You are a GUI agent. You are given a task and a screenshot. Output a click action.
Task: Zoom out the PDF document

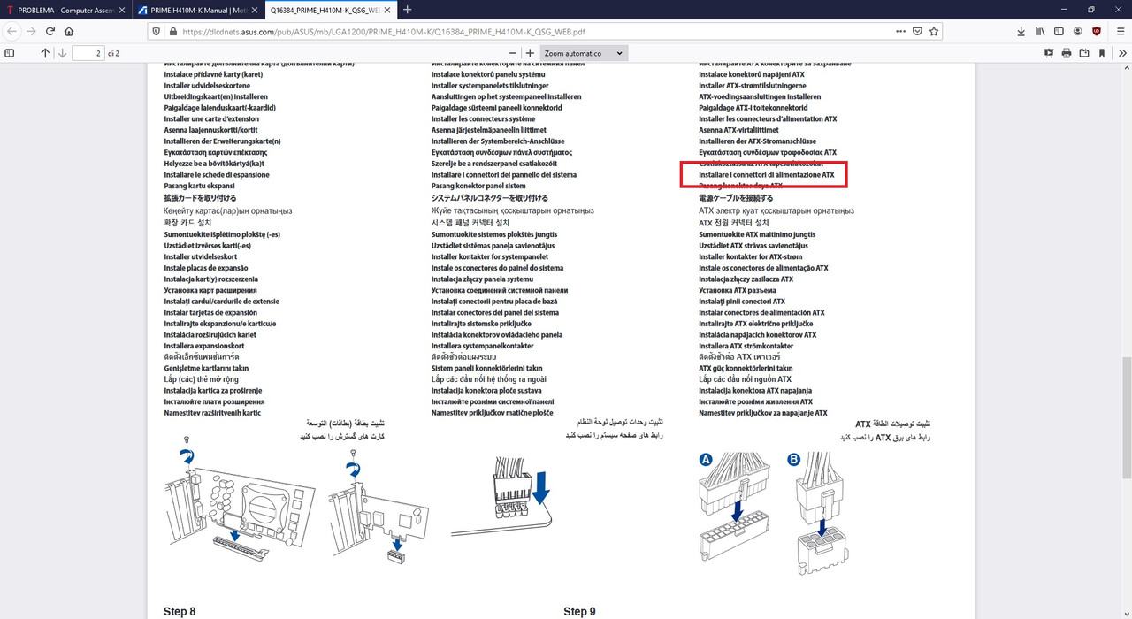coord(511,53)
